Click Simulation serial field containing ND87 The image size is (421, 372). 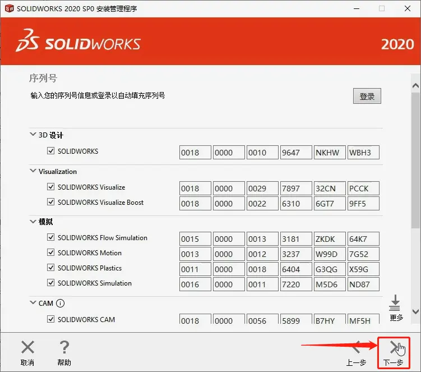pos(364,284)
